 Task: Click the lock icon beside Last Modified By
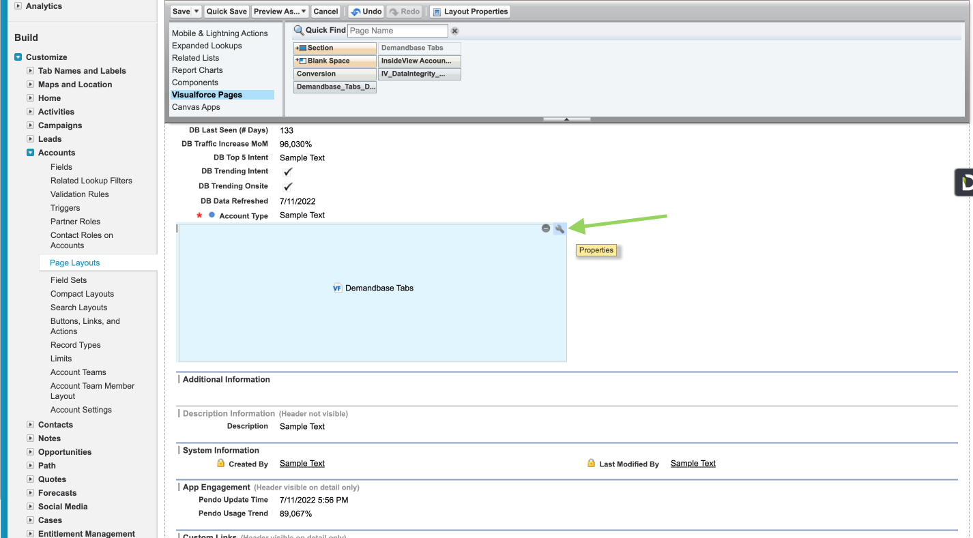pyautogui.click(x=591, y=463)
